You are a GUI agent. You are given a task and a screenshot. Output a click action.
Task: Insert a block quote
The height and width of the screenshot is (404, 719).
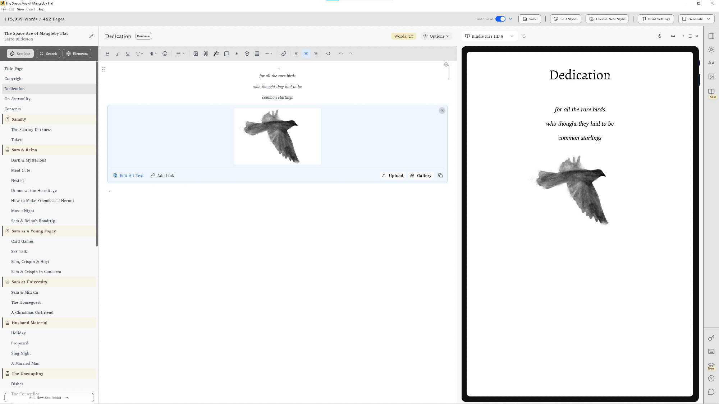[206, 54]
